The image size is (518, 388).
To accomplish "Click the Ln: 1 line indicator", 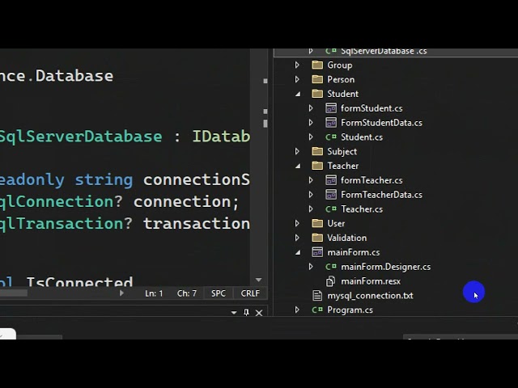I will [x=154, y=293].
